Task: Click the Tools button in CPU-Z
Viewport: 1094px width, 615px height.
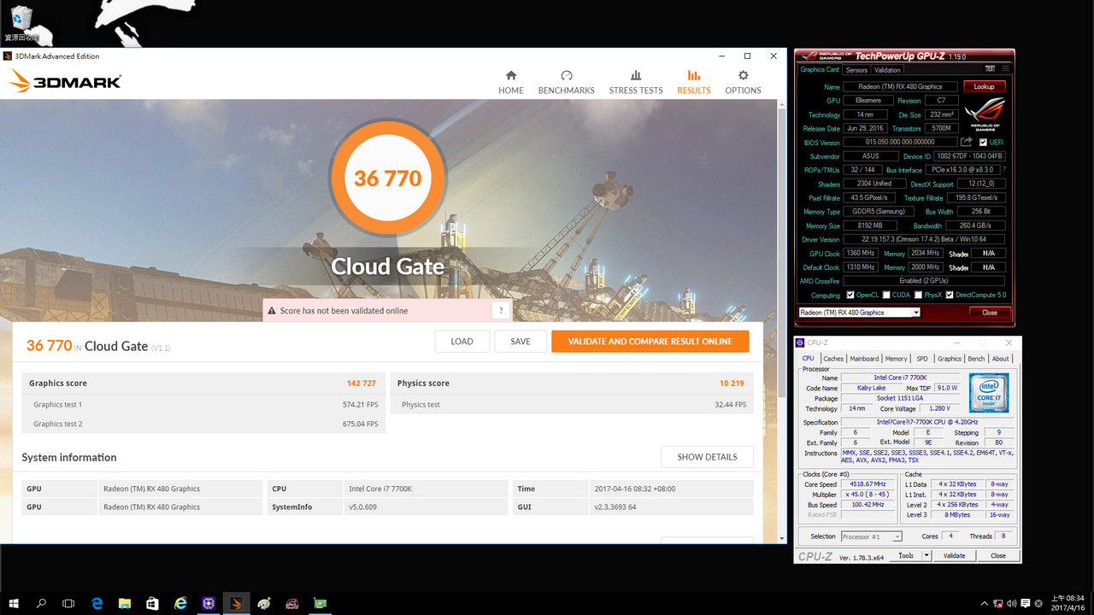Action: [906, 555]
